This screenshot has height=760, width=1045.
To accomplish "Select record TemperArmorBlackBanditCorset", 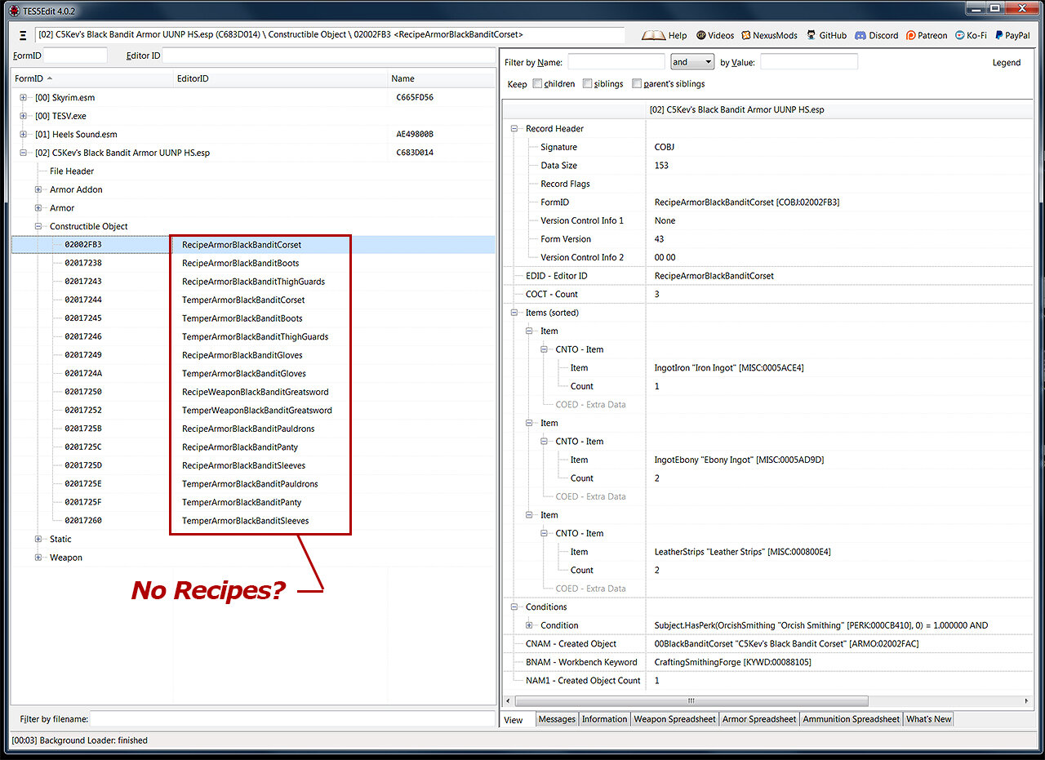I will pos(243,300).
